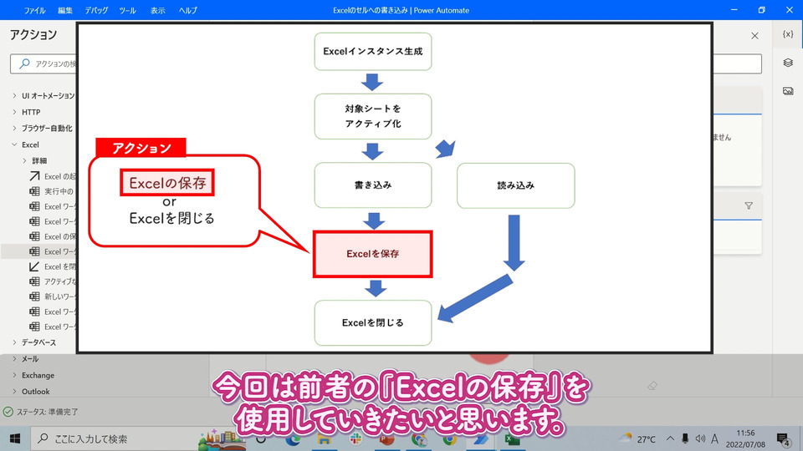This screenshot has width=803, height=451.
Task: Click the ステータス: 準備完了 status indicator
Action: click(x=41, y=412)
